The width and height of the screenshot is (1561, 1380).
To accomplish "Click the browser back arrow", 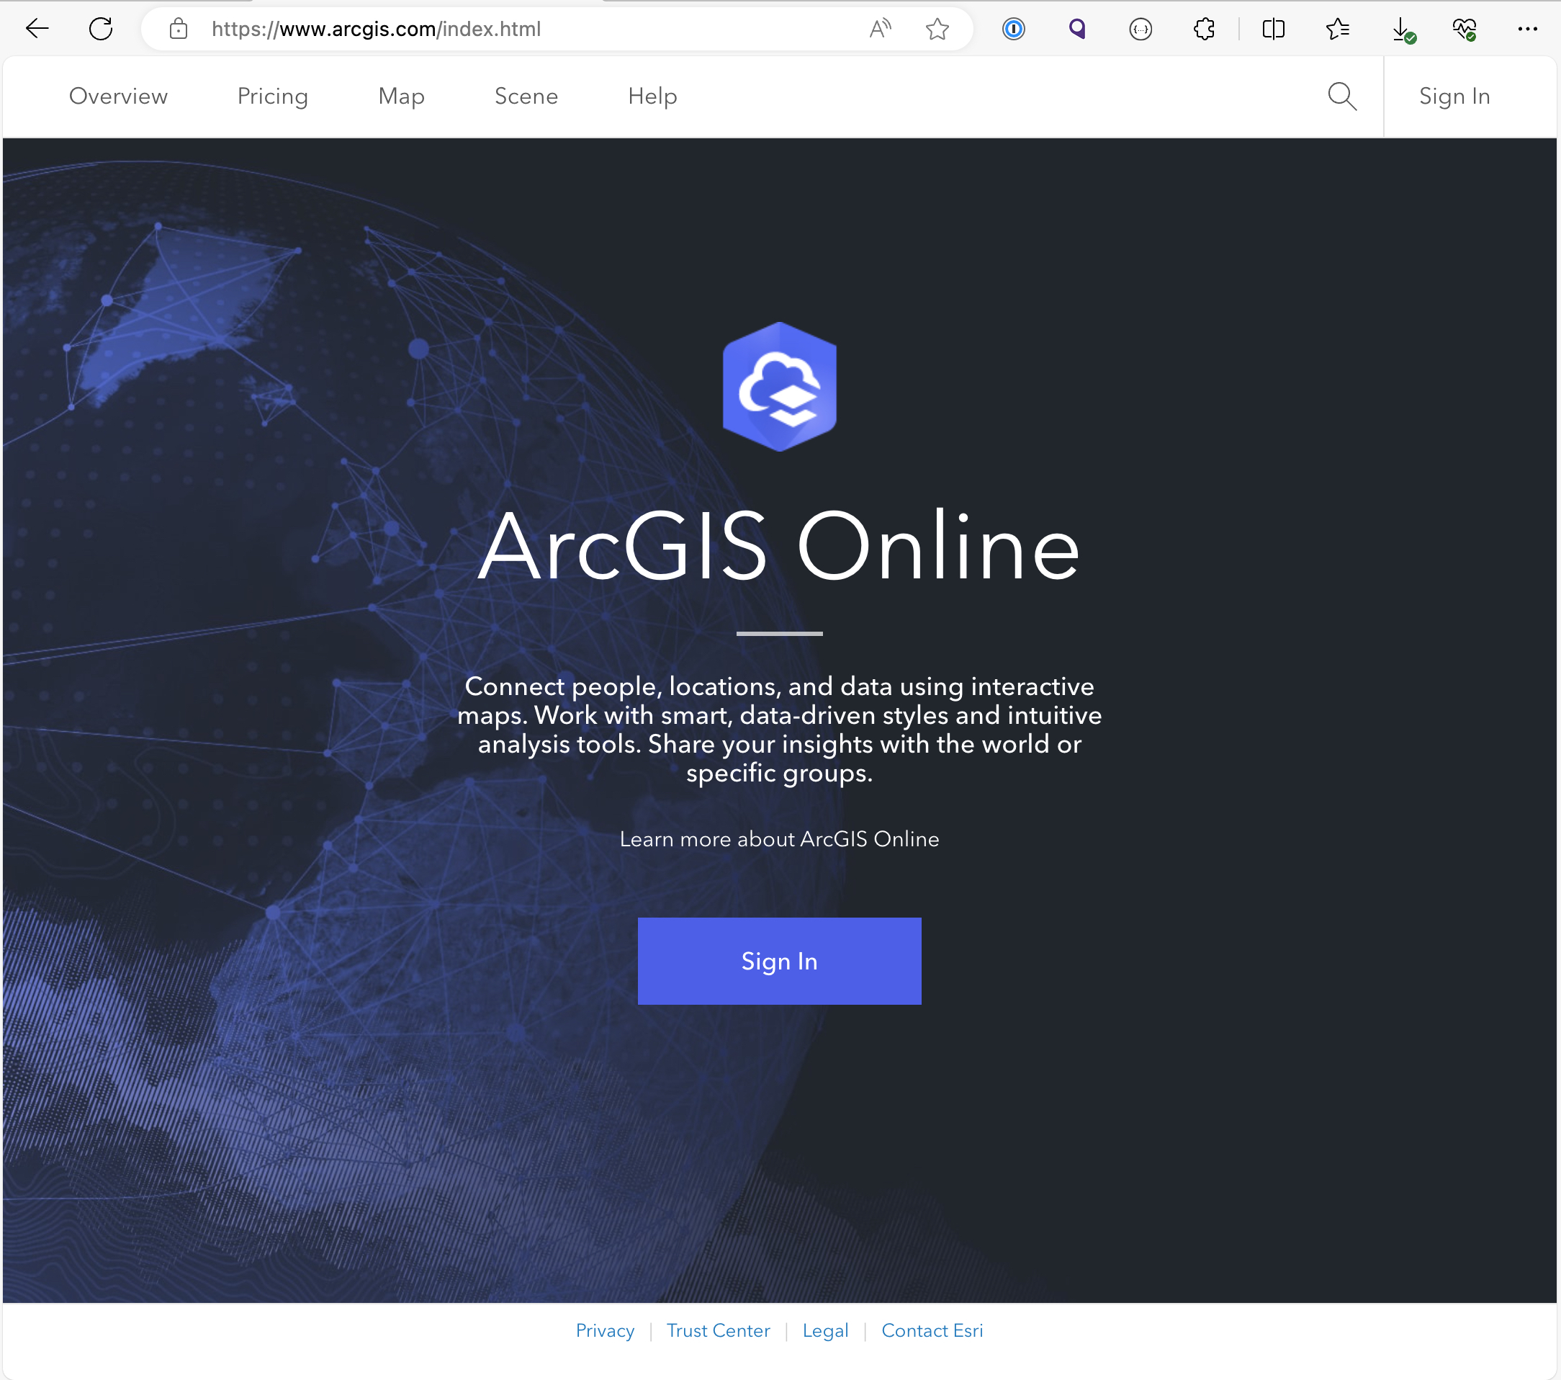I will (37, 29).
